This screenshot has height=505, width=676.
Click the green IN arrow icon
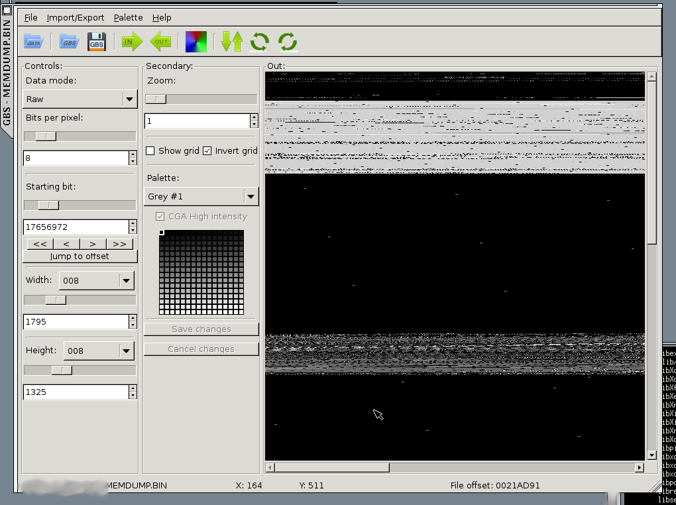tap(132, 42)
